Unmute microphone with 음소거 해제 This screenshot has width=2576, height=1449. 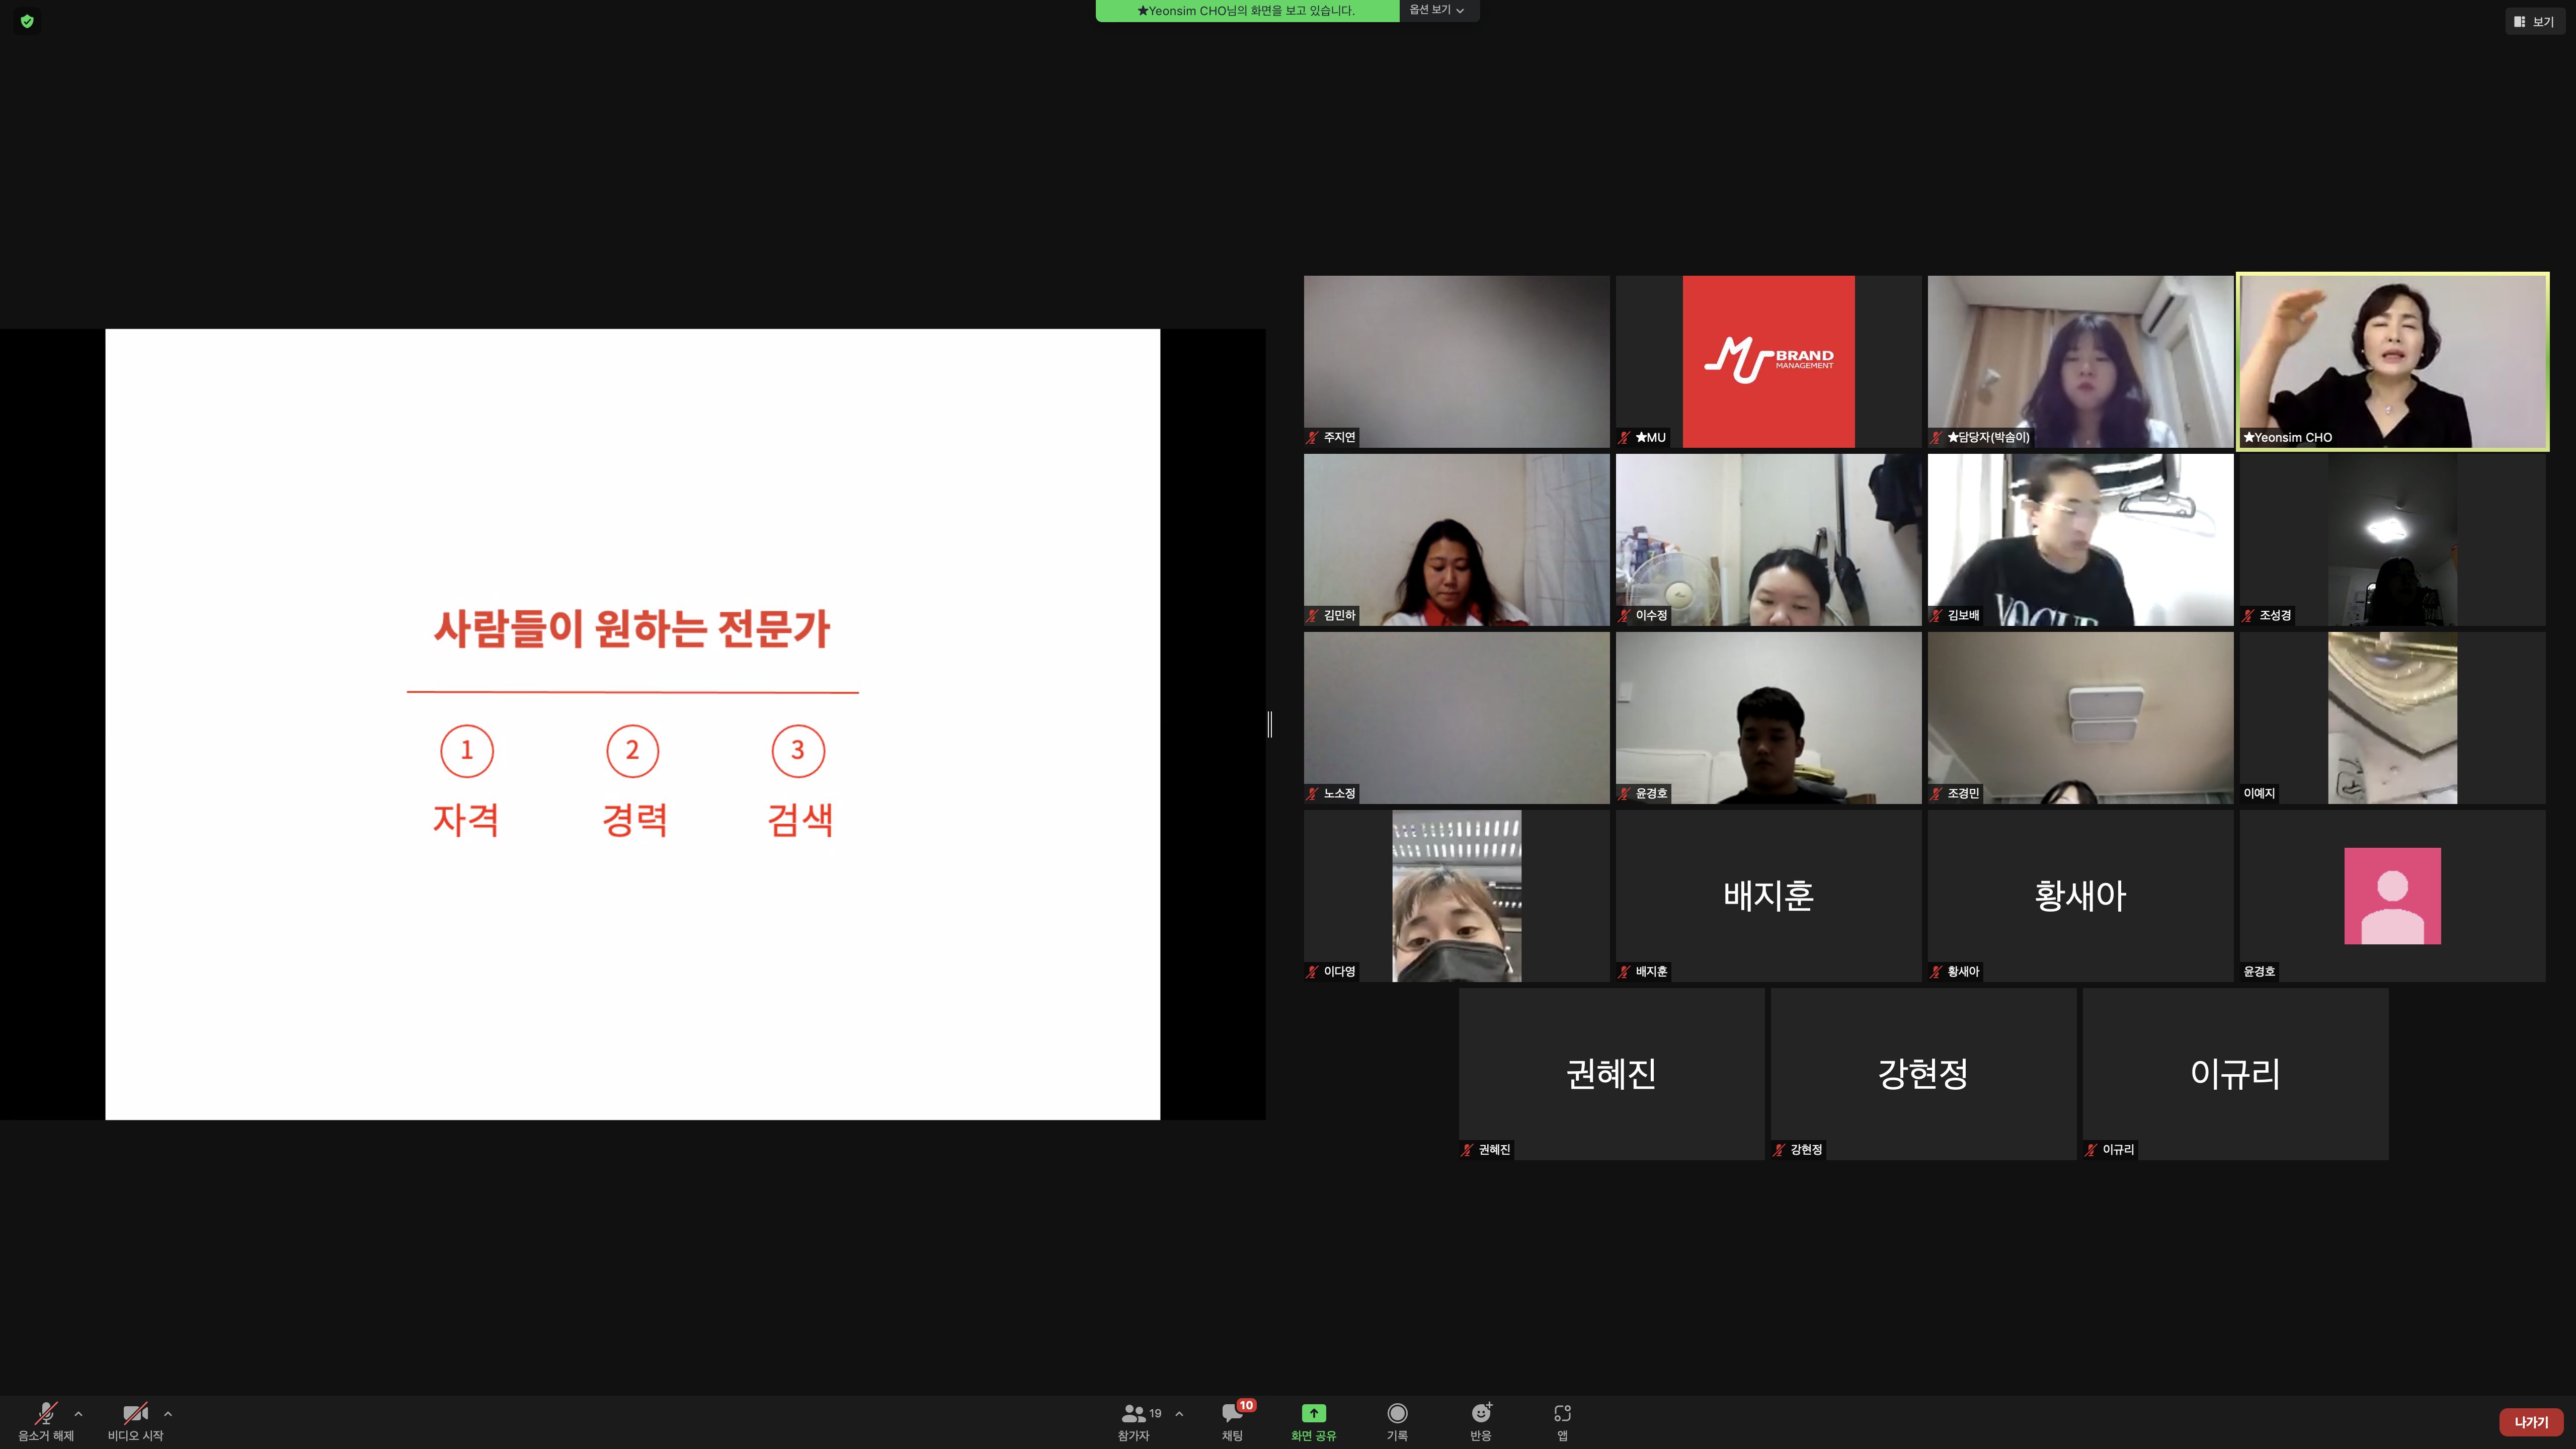tap(46, 1413)
